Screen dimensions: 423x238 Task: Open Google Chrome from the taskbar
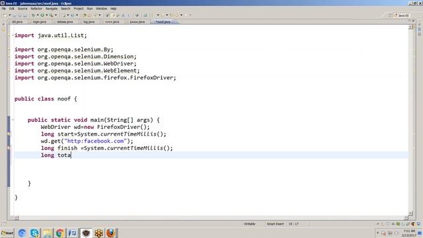coord(59,233)
